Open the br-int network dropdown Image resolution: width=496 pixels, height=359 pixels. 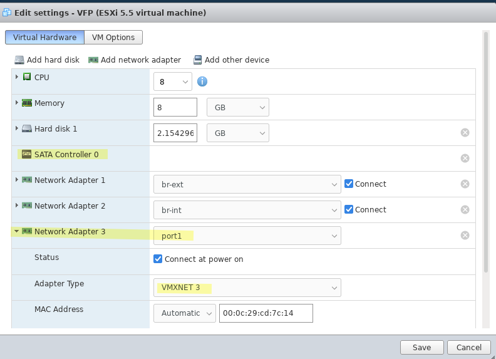[x=247, y=210]
